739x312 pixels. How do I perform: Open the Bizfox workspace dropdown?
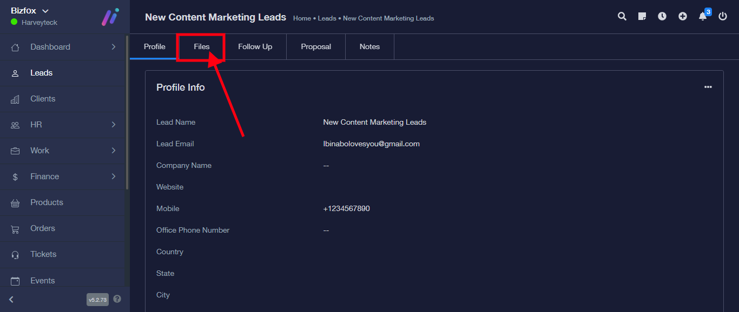[30, 11]
